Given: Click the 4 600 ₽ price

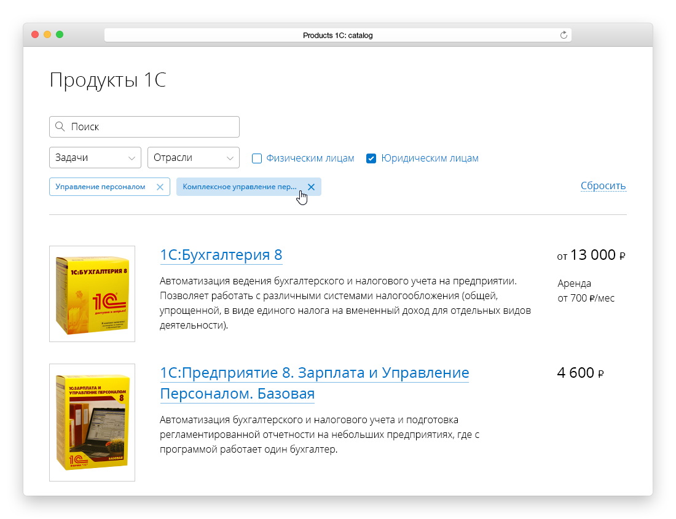Looking at the screenshot, I should pos(580,373).
